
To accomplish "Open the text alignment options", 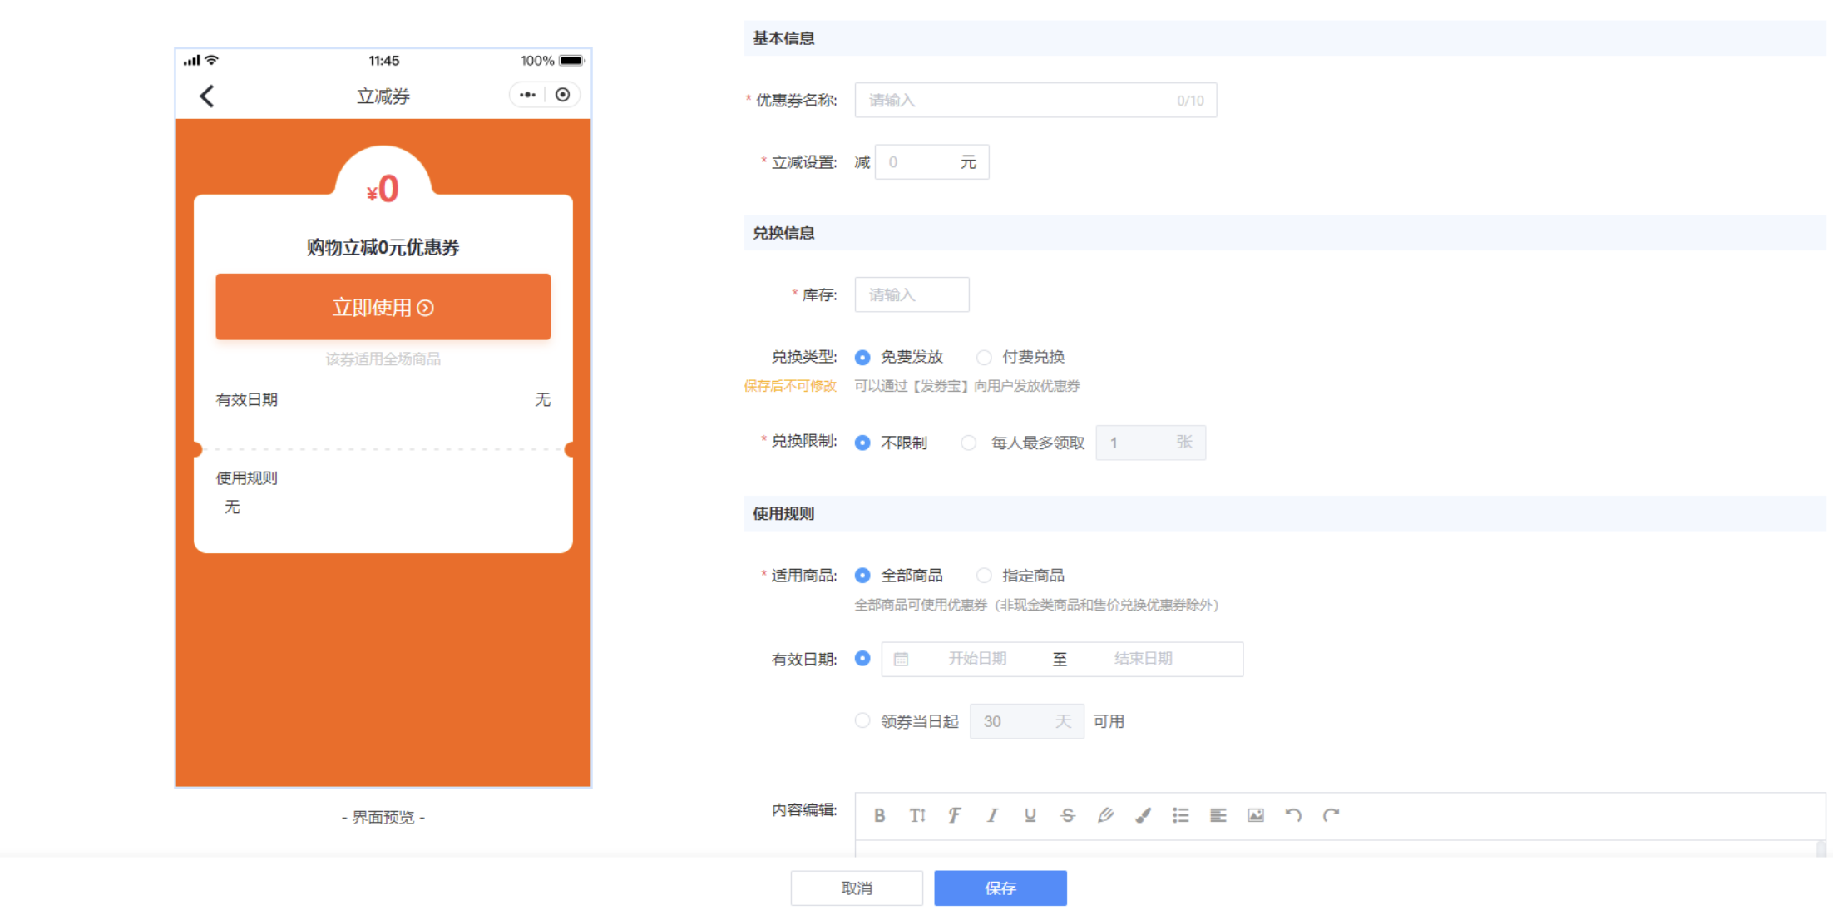I will [1218, 815].
